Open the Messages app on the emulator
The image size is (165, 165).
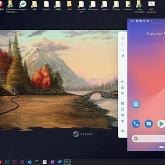click(148, 124)
